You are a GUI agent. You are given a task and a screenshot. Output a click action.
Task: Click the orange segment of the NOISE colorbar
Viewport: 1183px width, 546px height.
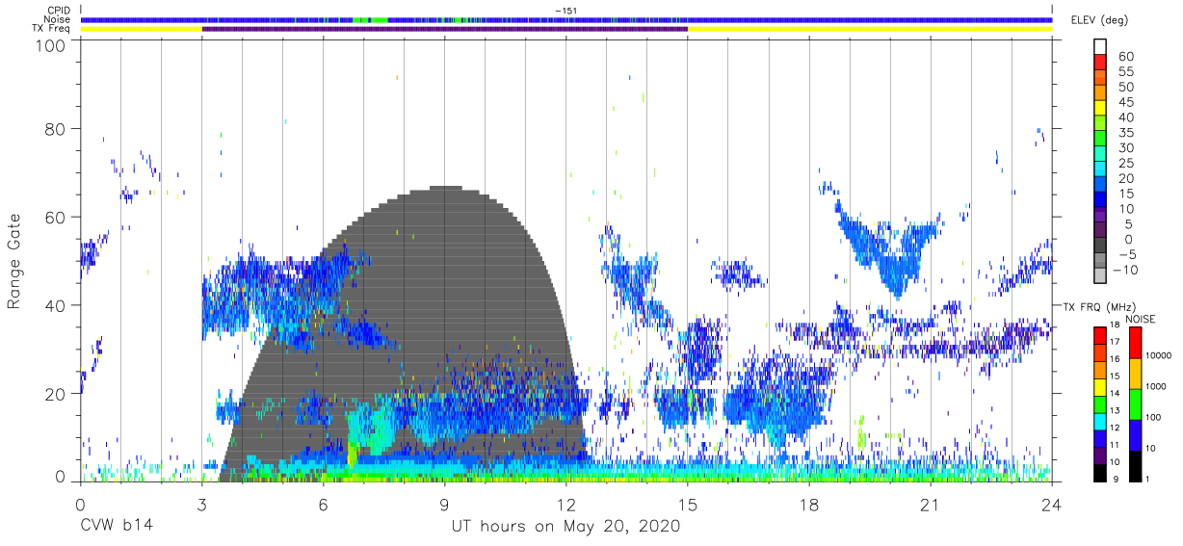tap(1135, 373)
